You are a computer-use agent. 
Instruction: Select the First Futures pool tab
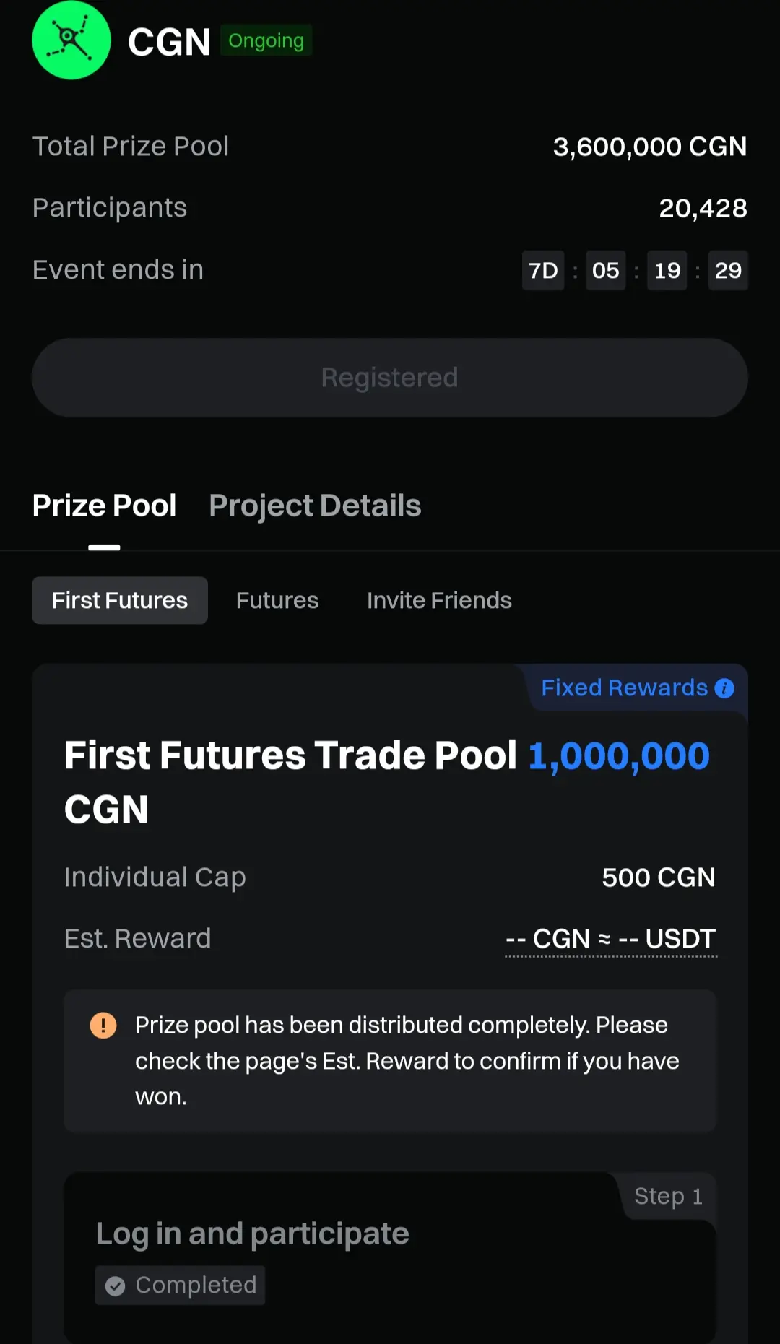pos(120,600)
